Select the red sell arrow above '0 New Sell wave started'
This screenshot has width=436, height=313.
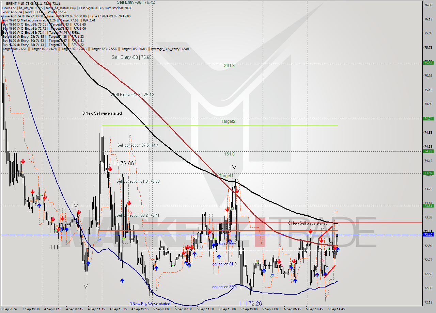tap(310, 231)
